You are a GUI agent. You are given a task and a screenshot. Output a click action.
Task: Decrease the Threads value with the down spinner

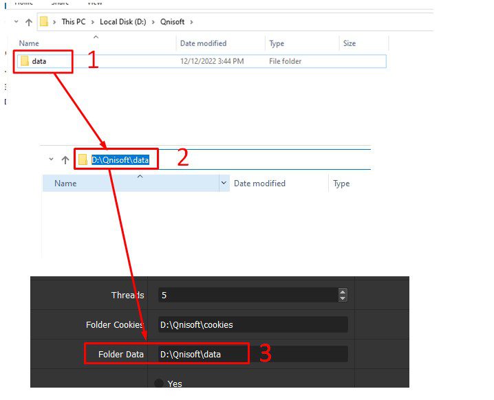pyautogui.click(x=343, y=298)
